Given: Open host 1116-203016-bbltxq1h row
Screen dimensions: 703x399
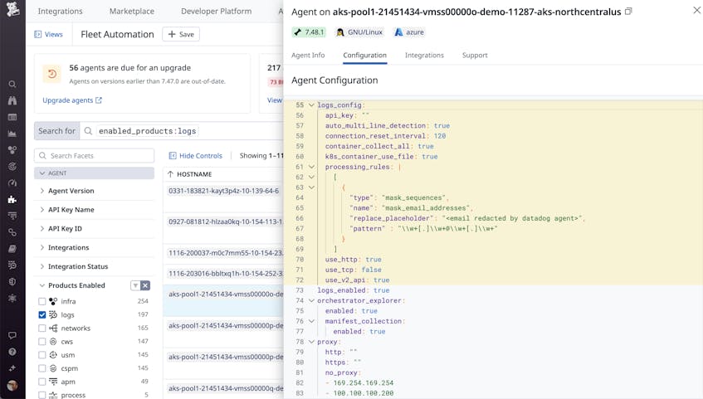Looking at the screenshot, I should (225, 274).
